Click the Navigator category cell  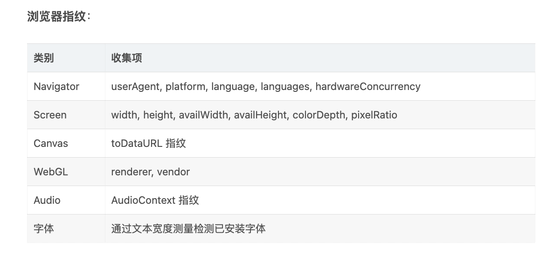[66, 87]
